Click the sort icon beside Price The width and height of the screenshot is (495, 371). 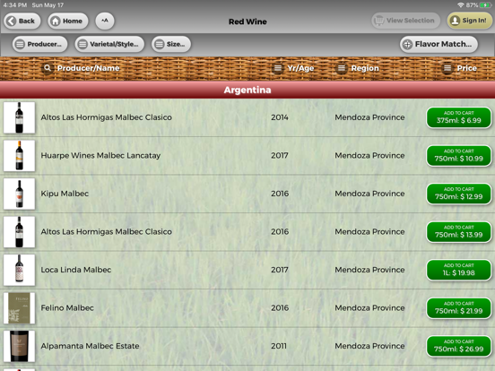tap(447, 68)
